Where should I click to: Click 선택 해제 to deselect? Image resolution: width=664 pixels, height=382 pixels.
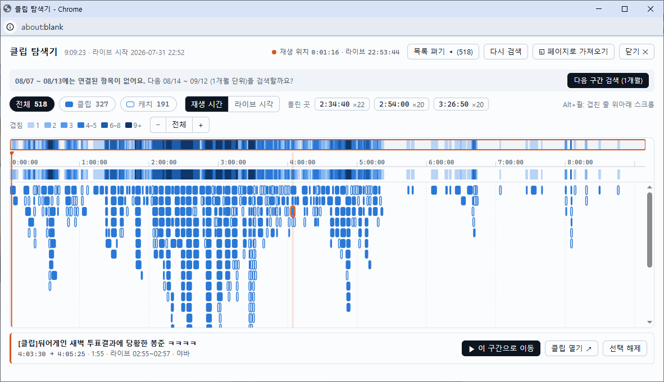point(625,348)
